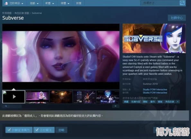Click the right arrow of thumbnail strip
Screen dimensions: 191x139
[116, 106]
